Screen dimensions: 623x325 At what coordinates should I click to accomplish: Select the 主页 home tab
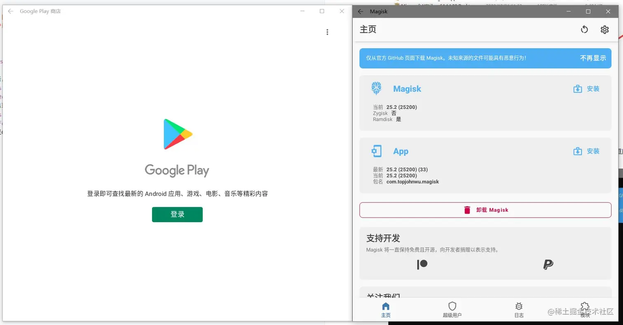tap(386, 310)
